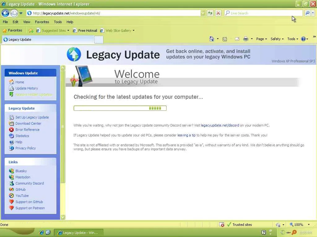Open Update History in sidebar
Viewport: 317px width, 237px height.
tap(27, 88)
